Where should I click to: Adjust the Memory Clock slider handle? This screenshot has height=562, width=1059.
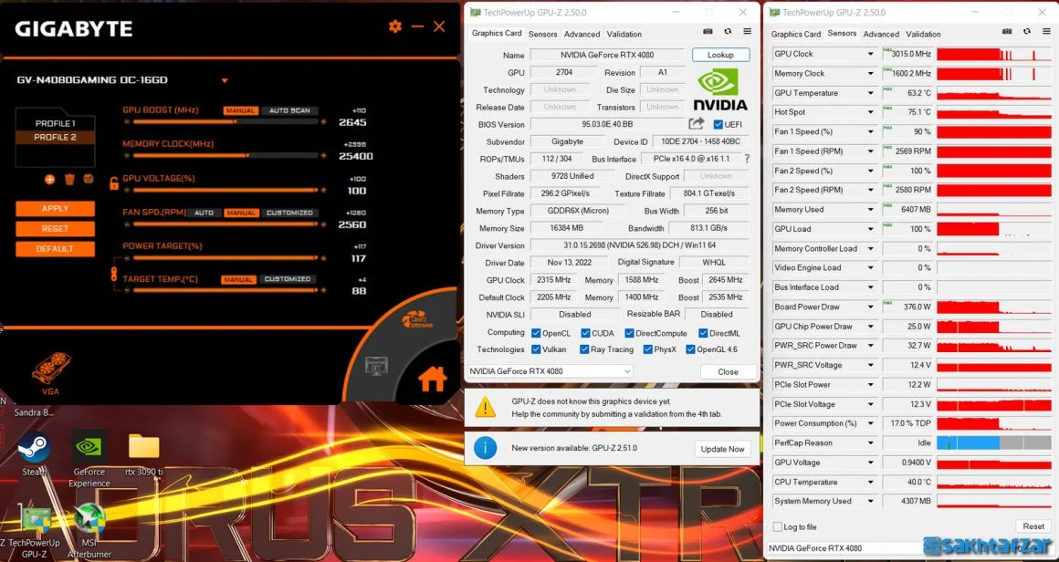(x=247, y=156)
